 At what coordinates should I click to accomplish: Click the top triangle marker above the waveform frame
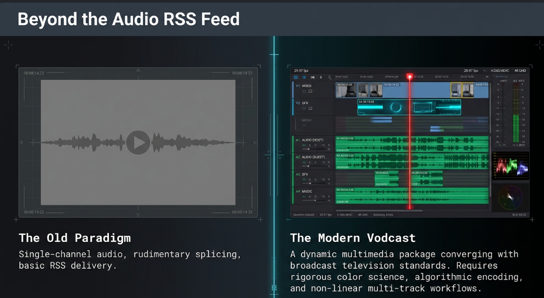(138, 70)
